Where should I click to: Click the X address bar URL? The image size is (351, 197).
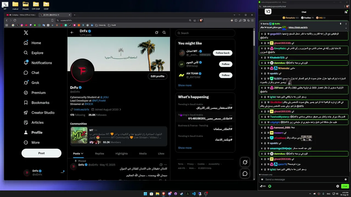tap(66, 21)
